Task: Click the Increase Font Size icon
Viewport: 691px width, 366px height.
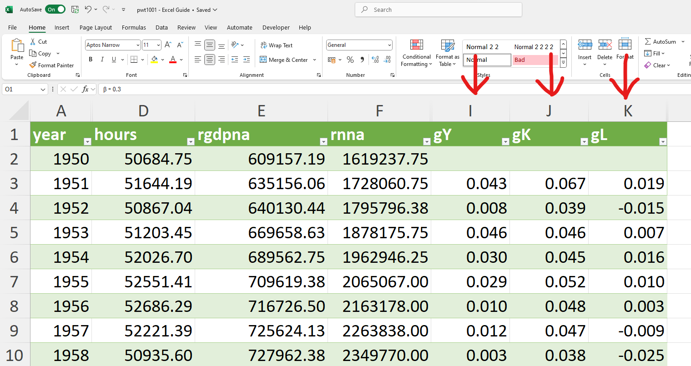Action: tap(168, 45)
